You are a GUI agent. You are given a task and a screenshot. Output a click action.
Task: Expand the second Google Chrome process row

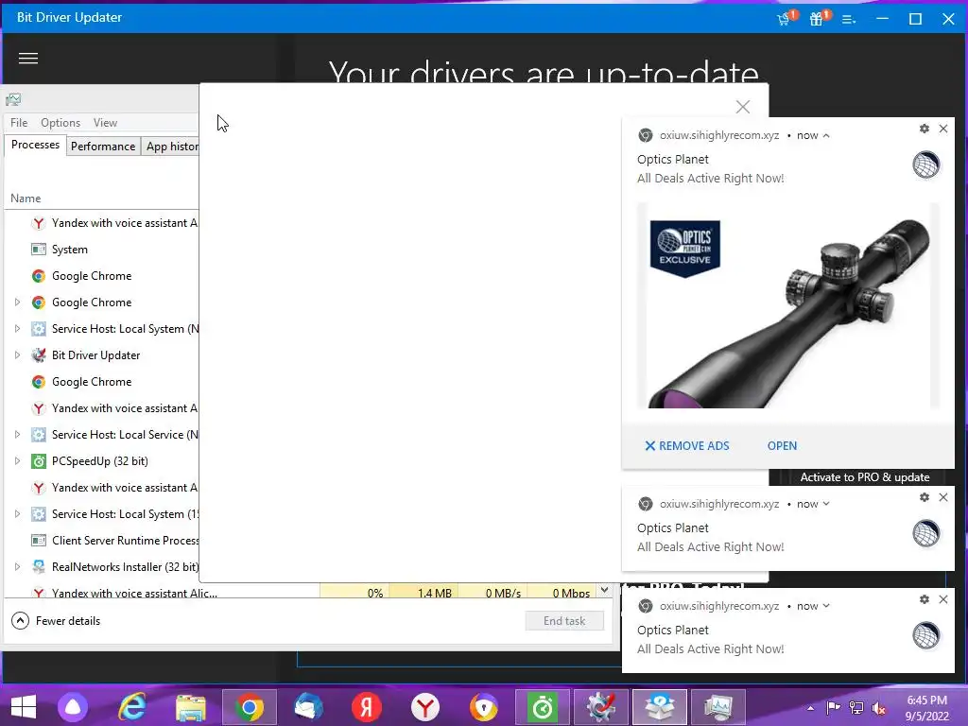point(17,302)
